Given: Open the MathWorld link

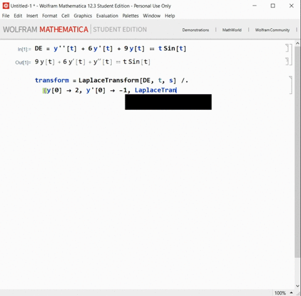Looking at the screenshot, I should coord(232,30).
